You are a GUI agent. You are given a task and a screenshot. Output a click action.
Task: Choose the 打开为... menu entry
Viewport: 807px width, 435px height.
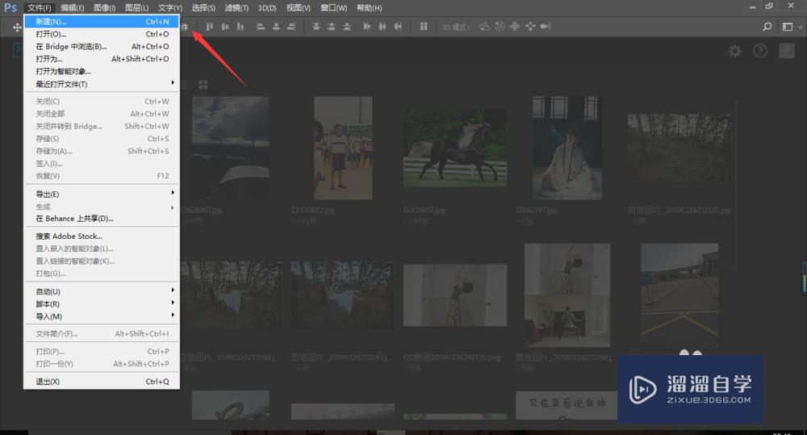(x=102, y=59)
